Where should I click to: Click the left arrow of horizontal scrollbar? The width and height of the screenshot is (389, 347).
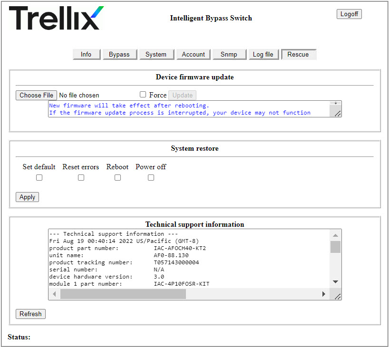[x=54, y=294]
